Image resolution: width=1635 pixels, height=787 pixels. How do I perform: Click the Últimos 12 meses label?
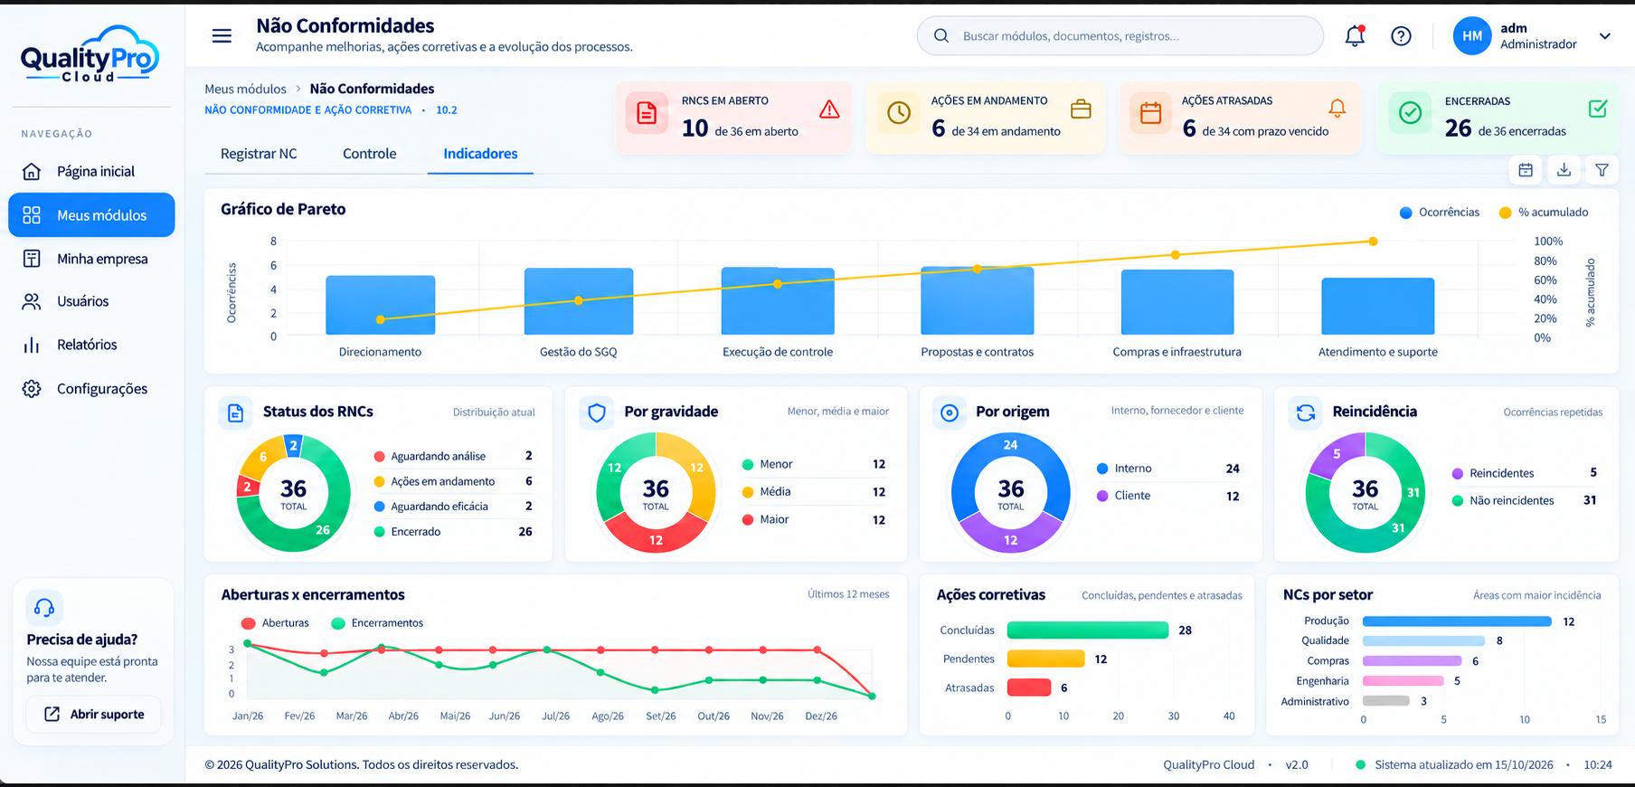848,594
